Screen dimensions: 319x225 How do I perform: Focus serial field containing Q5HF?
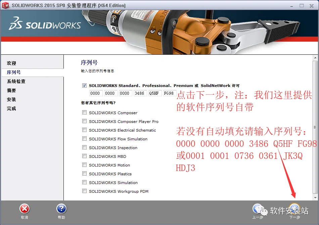coord(155,93)
